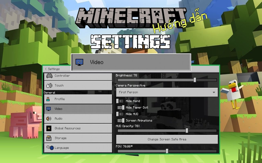The width and height of the screenshot is (262, 163).
Task: Click the Change Screen Safe Area button
Action: [x=167, y=140]
